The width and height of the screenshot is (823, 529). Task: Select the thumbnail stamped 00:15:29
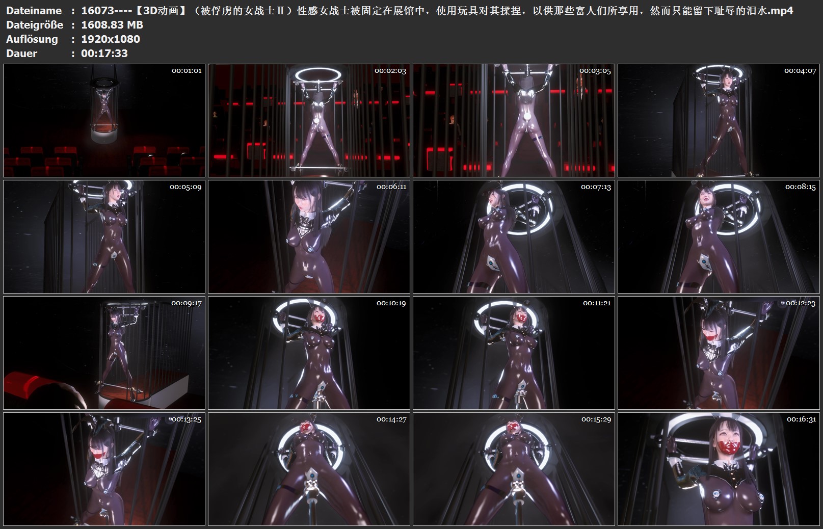(514, 469)
